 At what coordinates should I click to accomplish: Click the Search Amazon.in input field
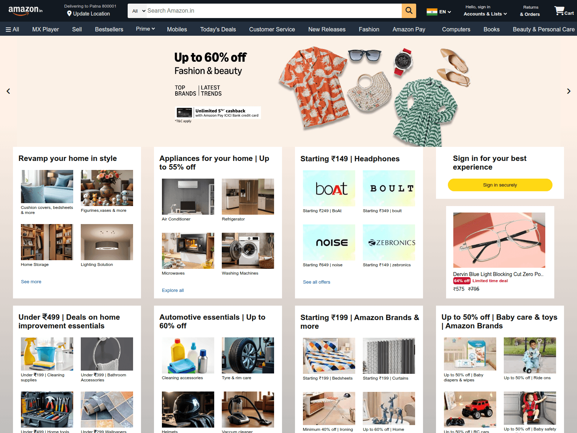274,11
